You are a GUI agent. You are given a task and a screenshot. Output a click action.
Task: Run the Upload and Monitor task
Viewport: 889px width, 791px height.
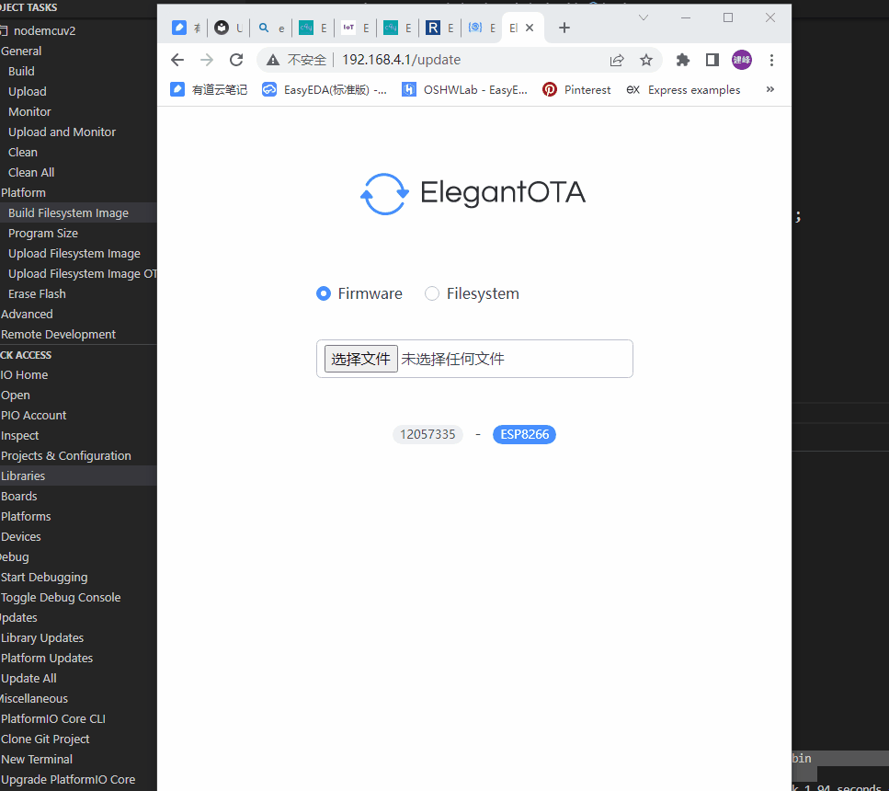(x=62, y=132)
